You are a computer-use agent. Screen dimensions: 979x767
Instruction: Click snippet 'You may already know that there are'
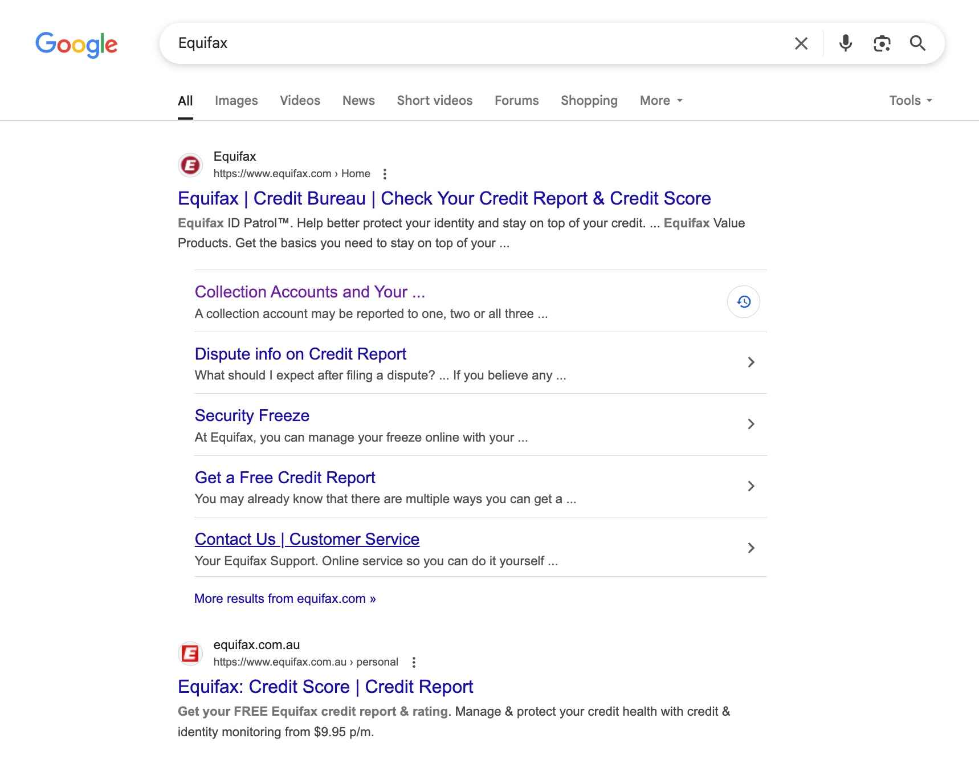click(385, 499)
